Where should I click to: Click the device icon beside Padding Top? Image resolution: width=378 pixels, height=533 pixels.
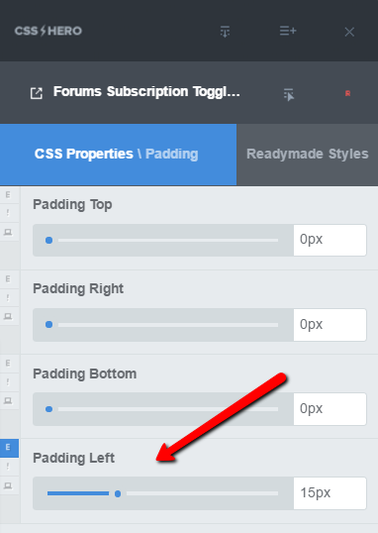[8, 233]
